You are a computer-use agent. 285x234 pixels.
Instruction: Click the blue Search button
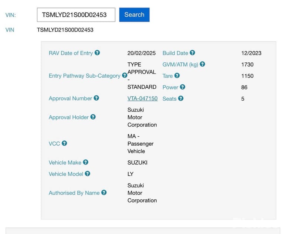click(x=134, y=15)
